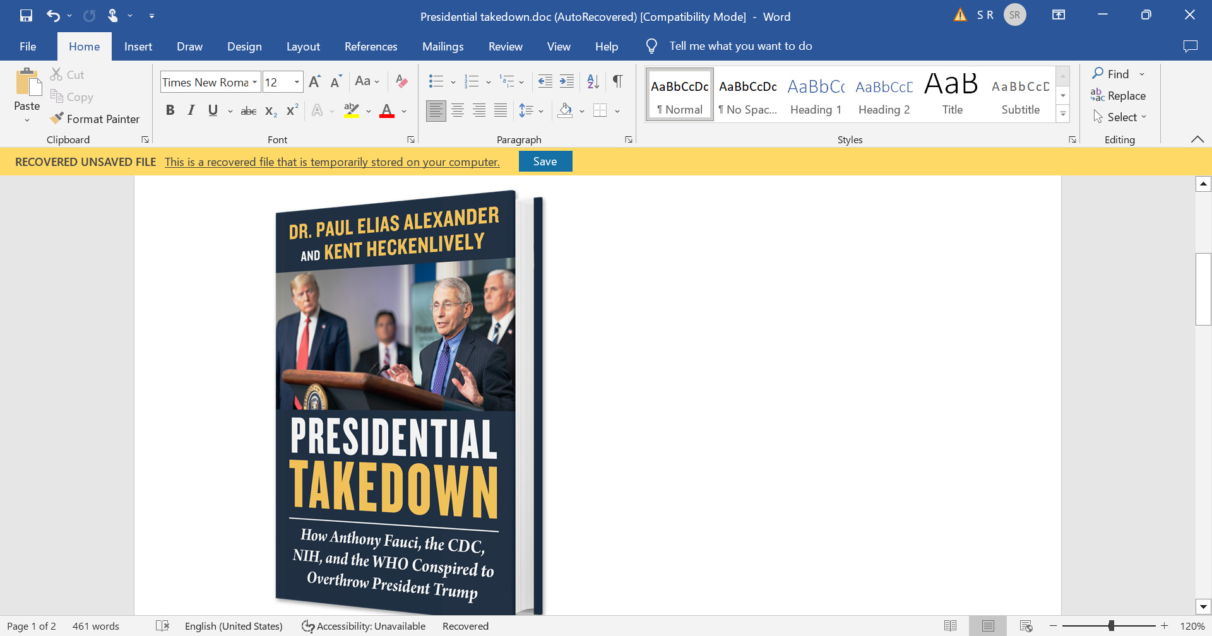Click the Tell me what you want search box

coord(740,46)
